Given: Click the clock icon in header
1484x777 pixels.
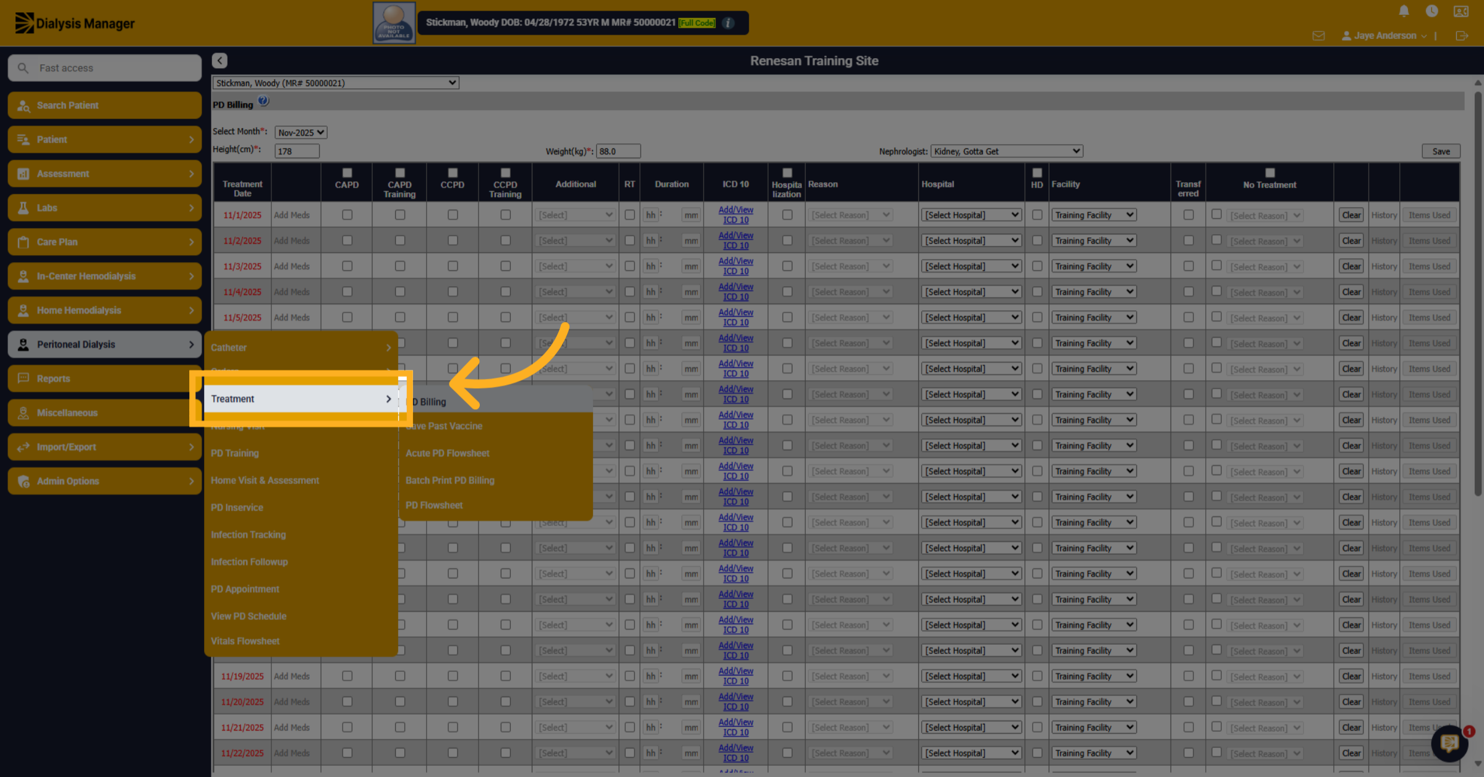Looking at the screenshot, I should (1431, 11).
